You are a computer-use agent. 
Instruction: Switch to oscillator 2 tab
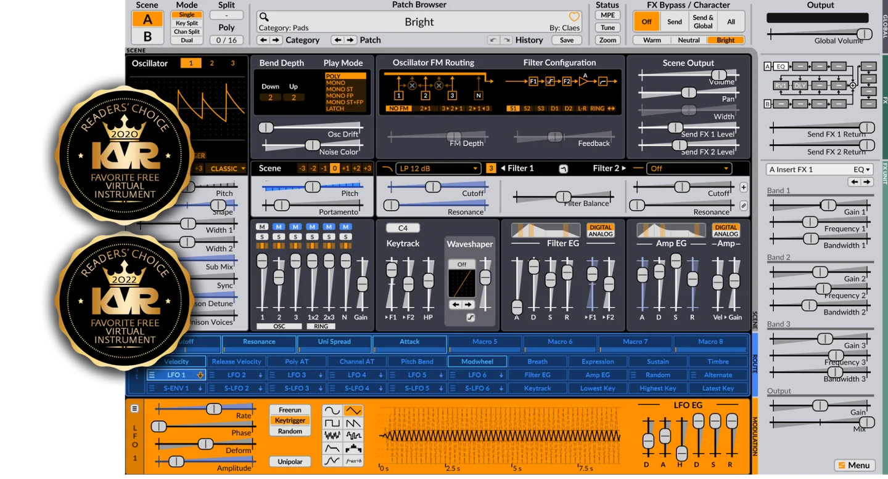pos(212,63)
